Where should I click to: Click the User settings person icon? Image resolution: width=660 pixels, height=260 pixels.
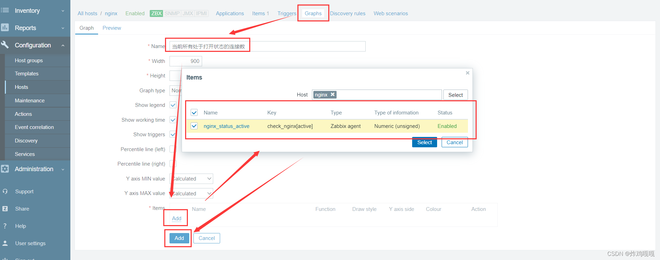(x=5, y=243)
